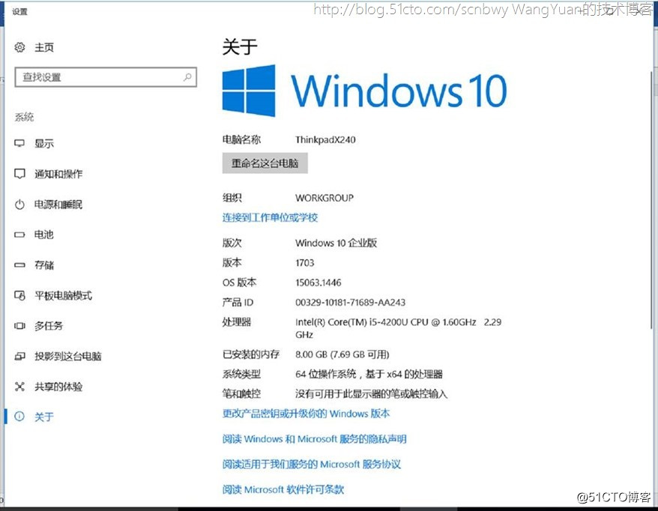Click the 查找设置 search box
This screenshot has height=511, width=658.
(106, 77)
